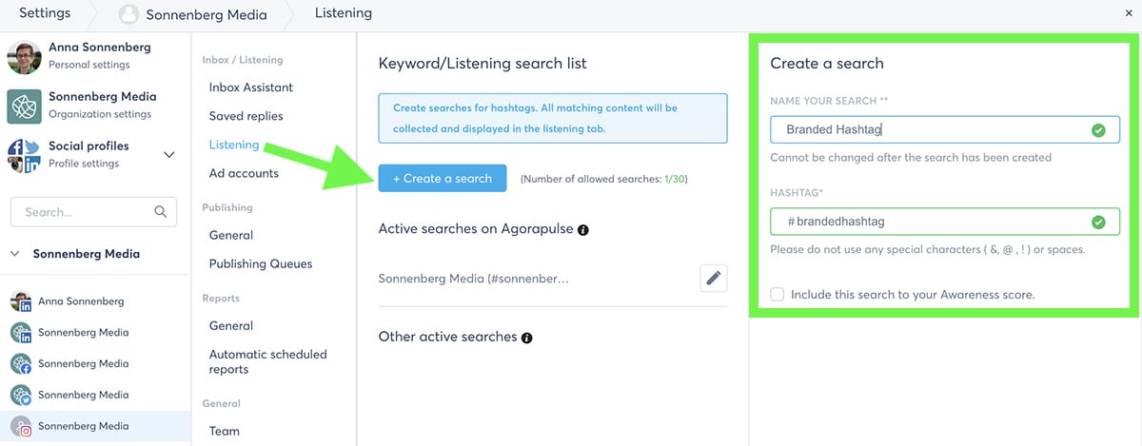Image resolution: width=1142 pixels, height=446 pixels.
Task: Go to Publishing Queues settings
Action: click(x=261, y=263)
